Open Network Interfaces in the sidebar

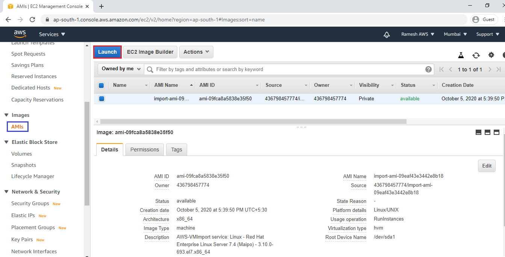34,251
